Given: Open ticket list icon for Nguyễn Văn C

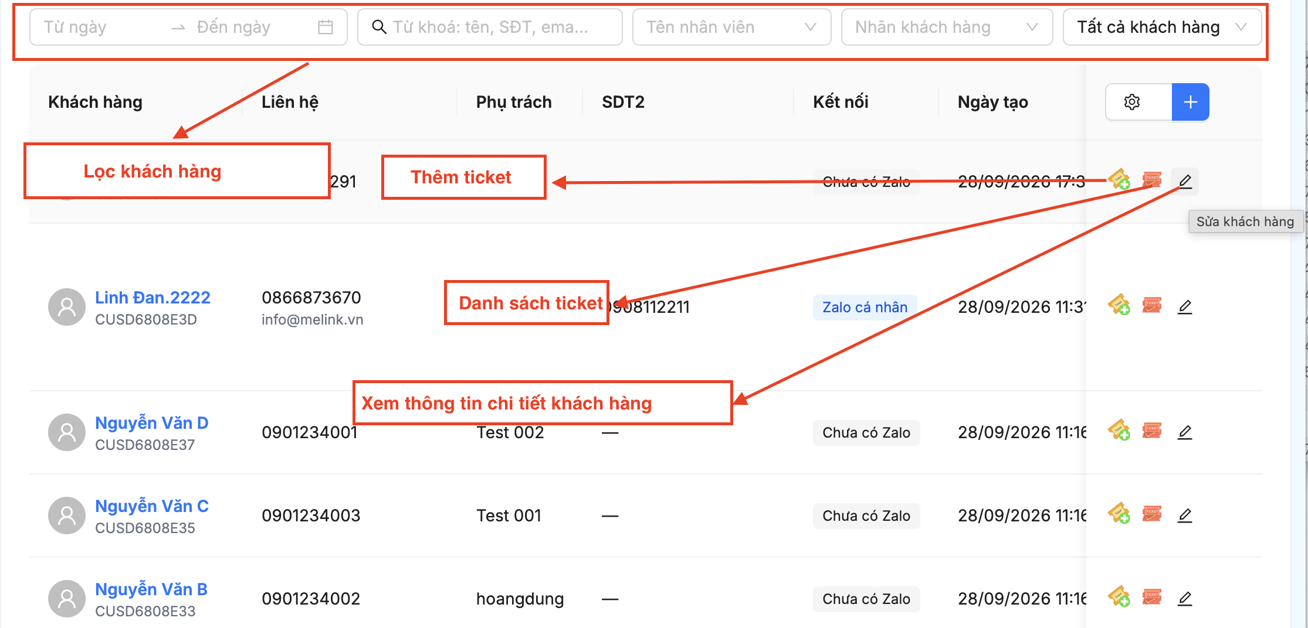Looking at the screenshot, I should point(1152,514).
